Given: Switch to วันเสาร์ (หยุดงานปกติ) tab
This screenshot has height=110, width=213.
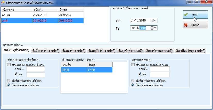Looking at the screenshot, I should [159, 51].
